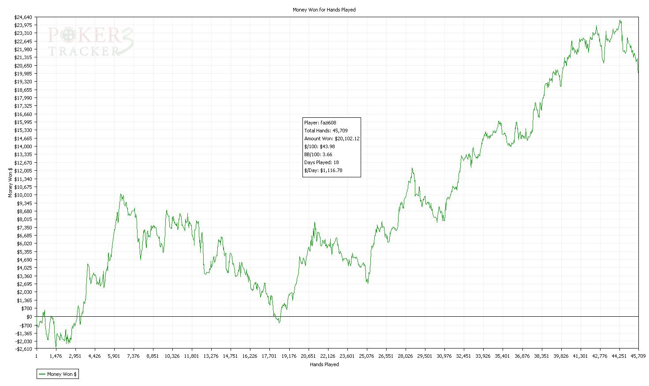Click the chart title "Money Won for Hands Played"
Image resolution: width=649 pixels, height=386 pixels.
[x=324, y=9]
